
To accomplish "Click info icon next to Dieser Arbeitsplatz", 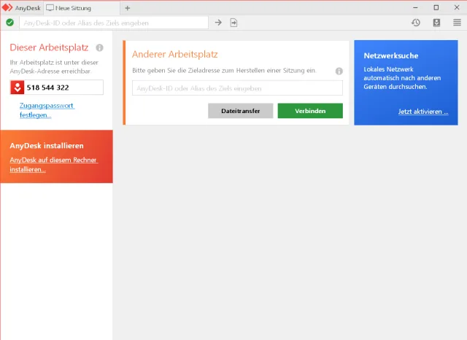I will (99, 47).
